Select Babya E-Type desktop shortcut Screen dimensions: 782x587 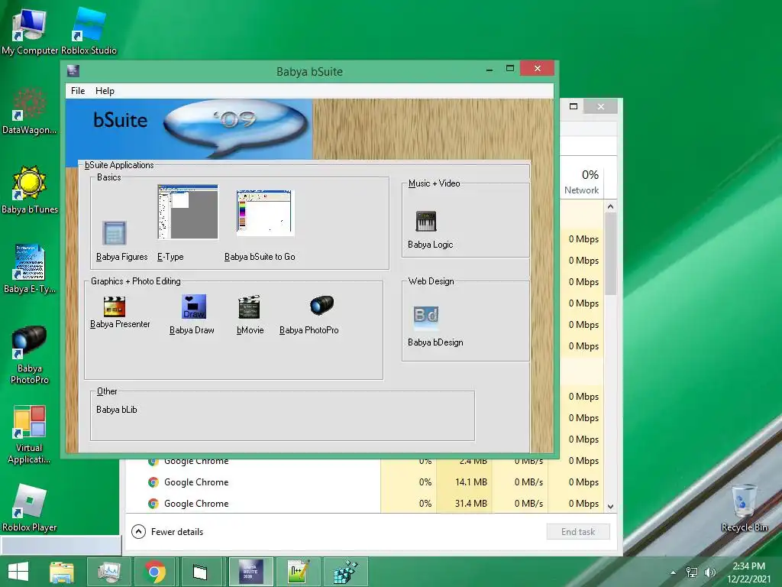[x=30, y=270]
